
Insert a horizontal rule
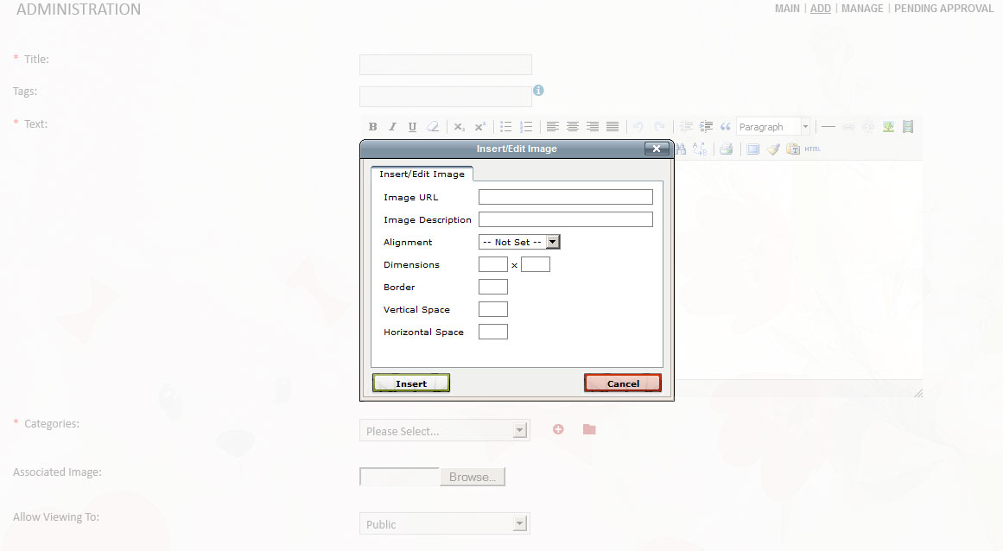tap(828, 127)
